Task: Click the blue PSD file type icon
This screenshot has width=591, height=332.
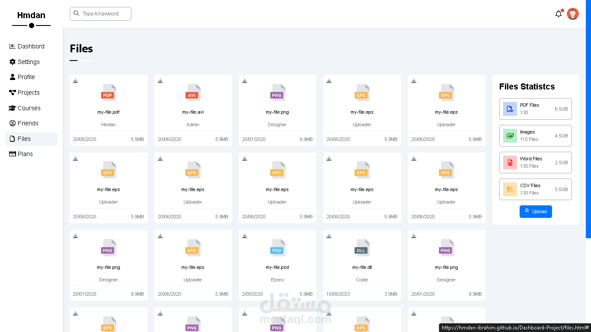Action: tap(277, 248)
